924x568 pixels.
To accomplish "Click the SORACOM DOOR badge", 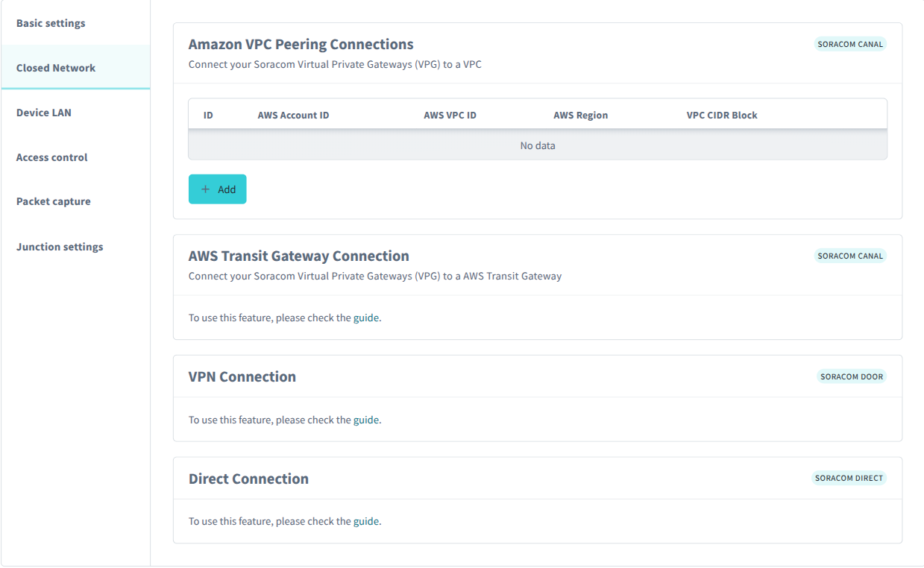I will point(851,376).
